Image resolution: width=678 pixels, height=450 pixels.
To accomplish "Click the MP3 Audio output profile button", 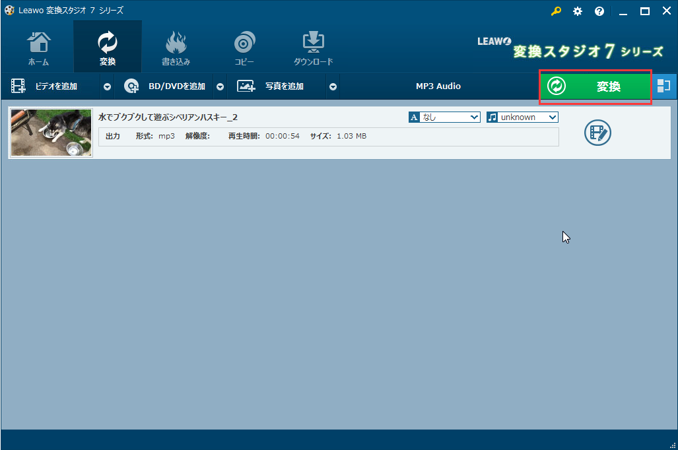I will (438, 86).
